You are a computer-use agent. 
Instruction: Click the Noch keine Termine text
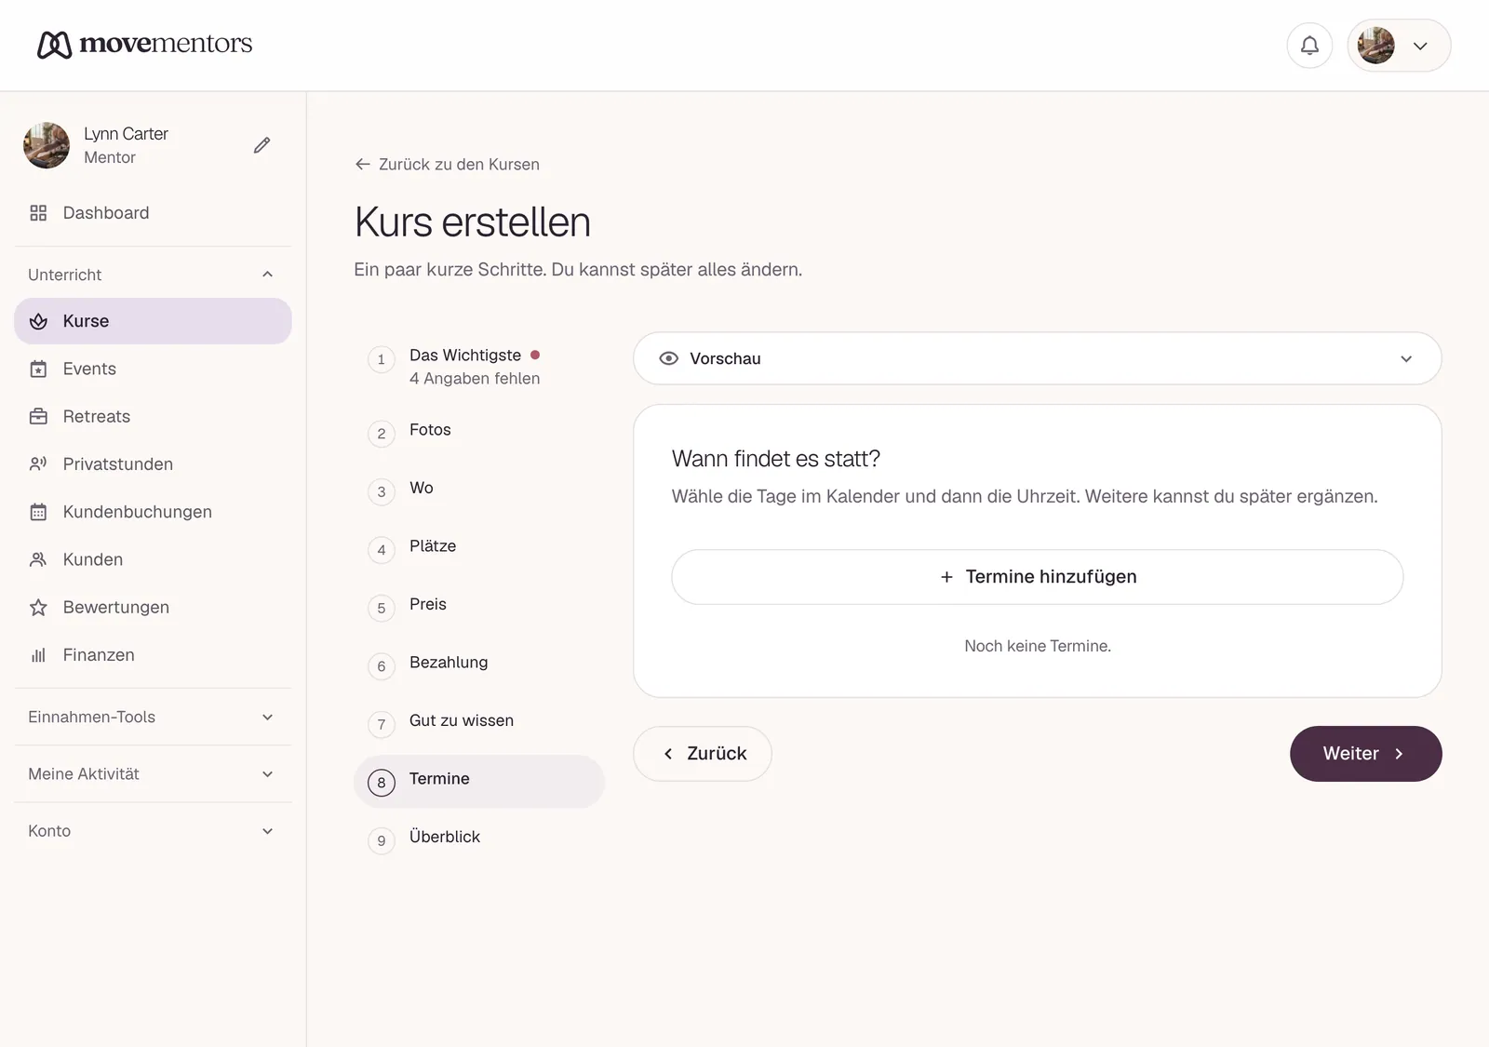click(x=1038, y=646)
